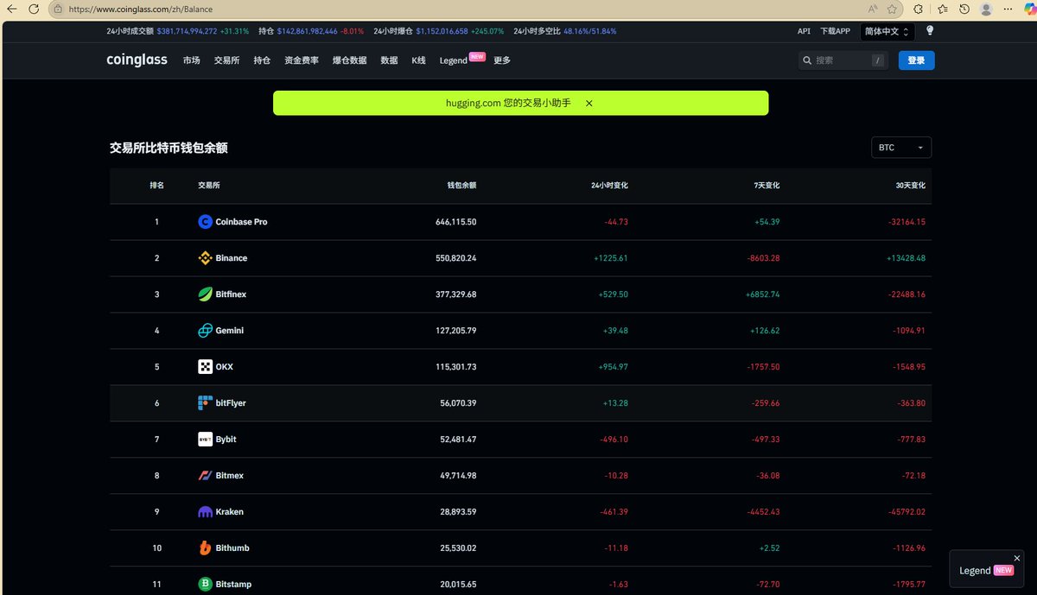
Task: Click the Bitstamp exchange logo
Action: point(205,585)
